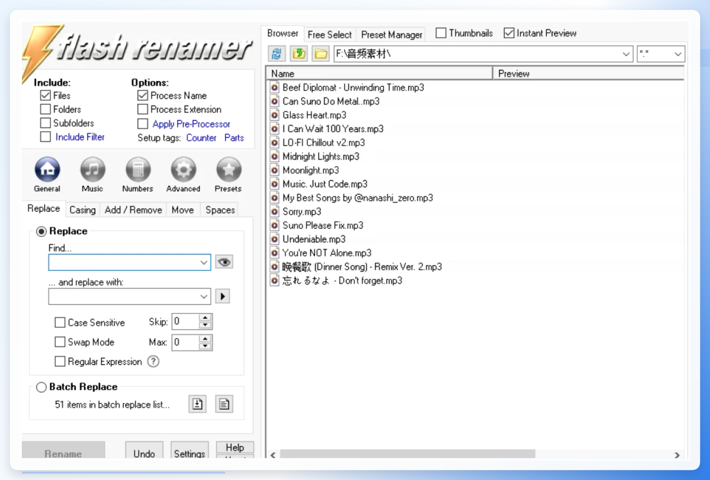Click the eye icon beside Find field
710x480 pixels.
pos(224,262)
